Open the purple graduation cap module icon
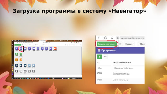 pyautogui.click(x=51, y=49)
